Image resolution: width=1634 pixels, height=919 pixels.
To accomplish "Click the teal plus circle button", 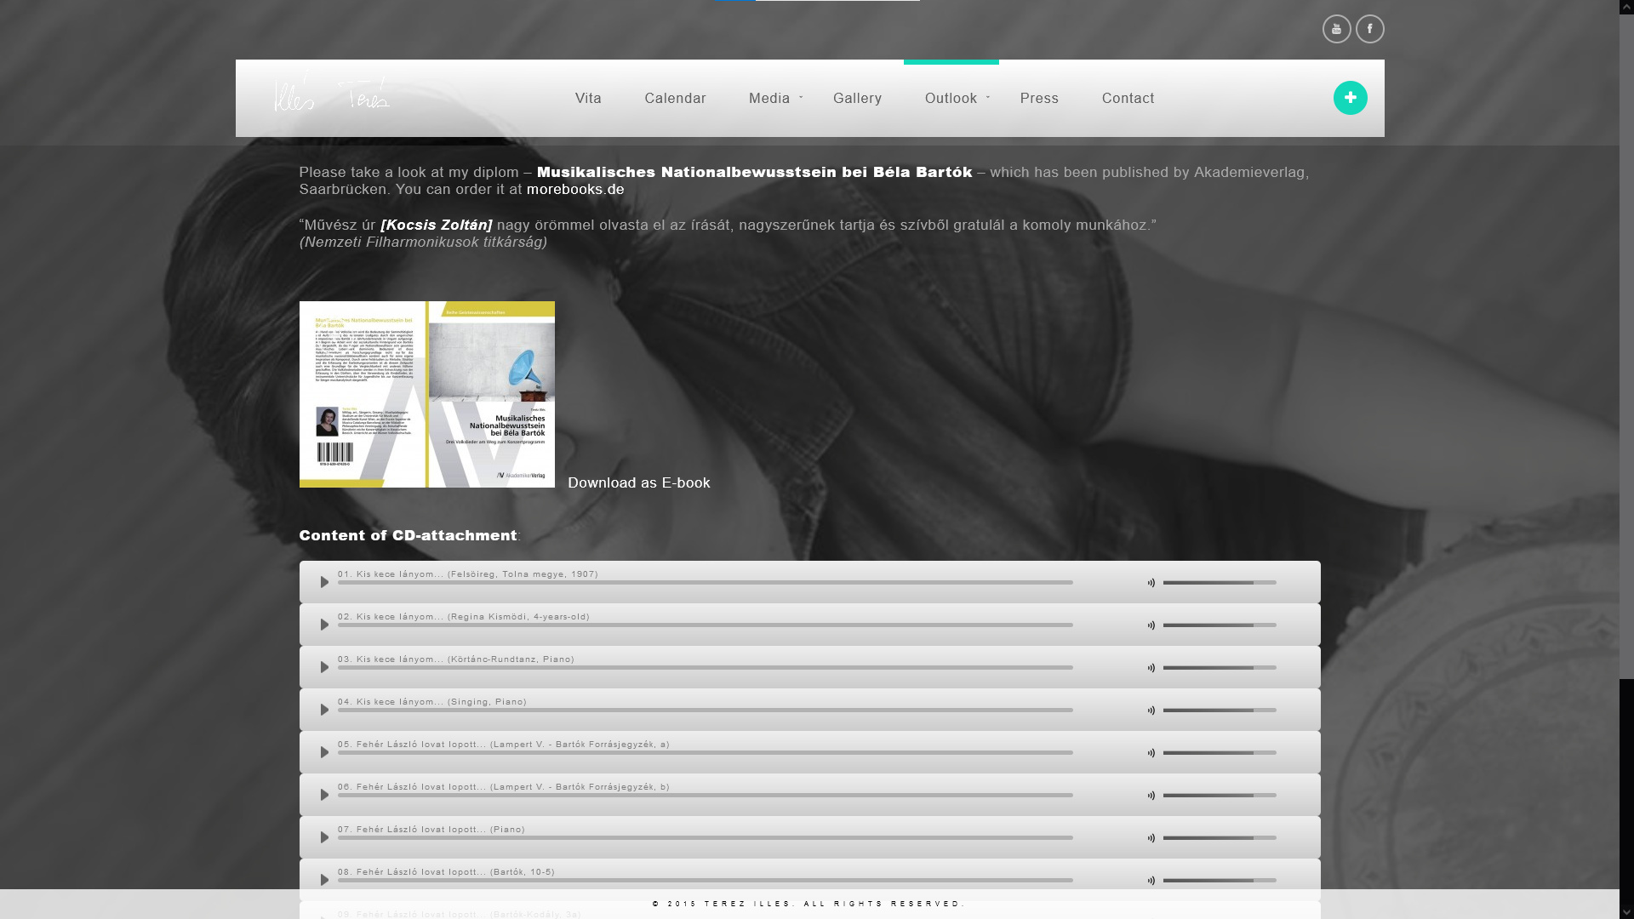I will pyautogui.click(x=1350, y=98).
